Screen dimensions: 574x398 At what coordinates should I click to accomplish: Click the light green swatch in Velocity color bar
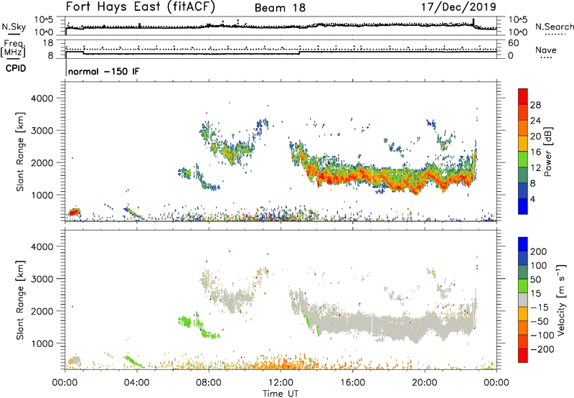tap(523, 286)
